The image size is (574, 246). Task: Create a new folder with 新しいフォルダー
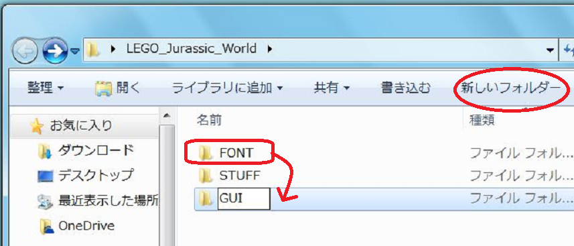tap(510, 88)
